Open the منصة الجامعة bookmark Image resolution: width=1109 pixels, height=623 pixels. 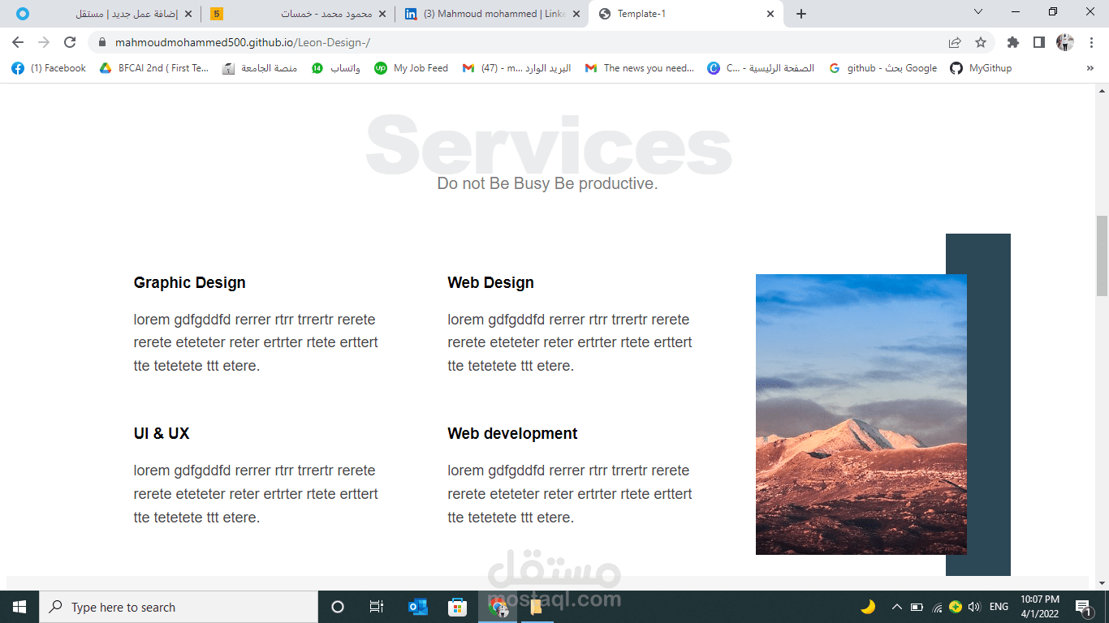tap(260, 68)
